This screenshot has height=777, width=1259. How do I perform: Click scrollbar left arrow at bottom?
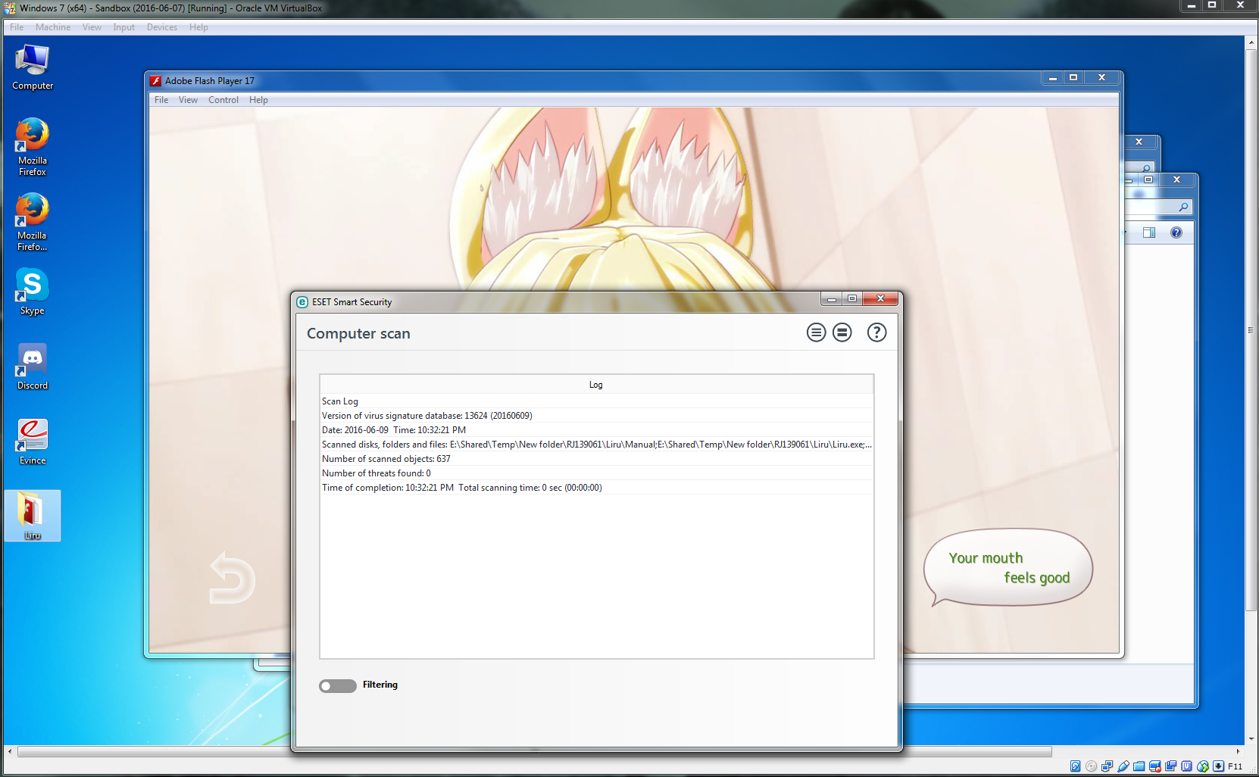[x=10, y=752]
